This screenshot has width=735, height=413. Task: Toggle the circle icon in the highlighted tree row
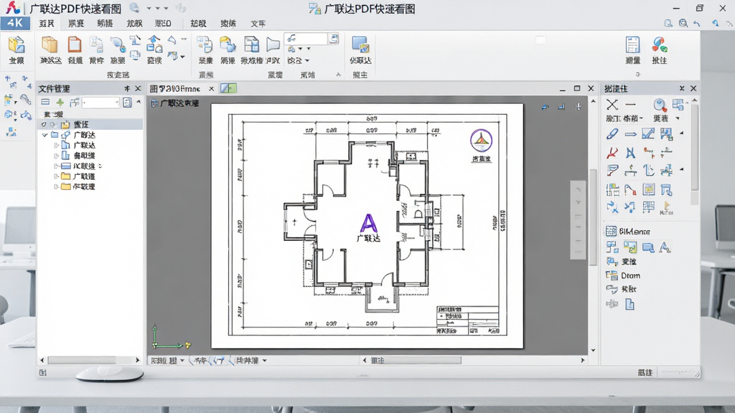tap(53, 125)
